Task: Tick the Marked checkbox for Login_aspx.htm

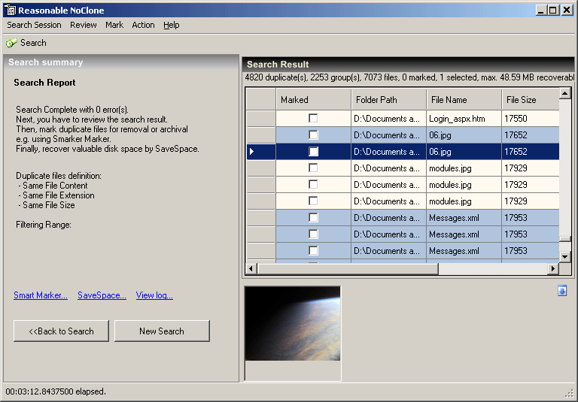Action: 313,119
